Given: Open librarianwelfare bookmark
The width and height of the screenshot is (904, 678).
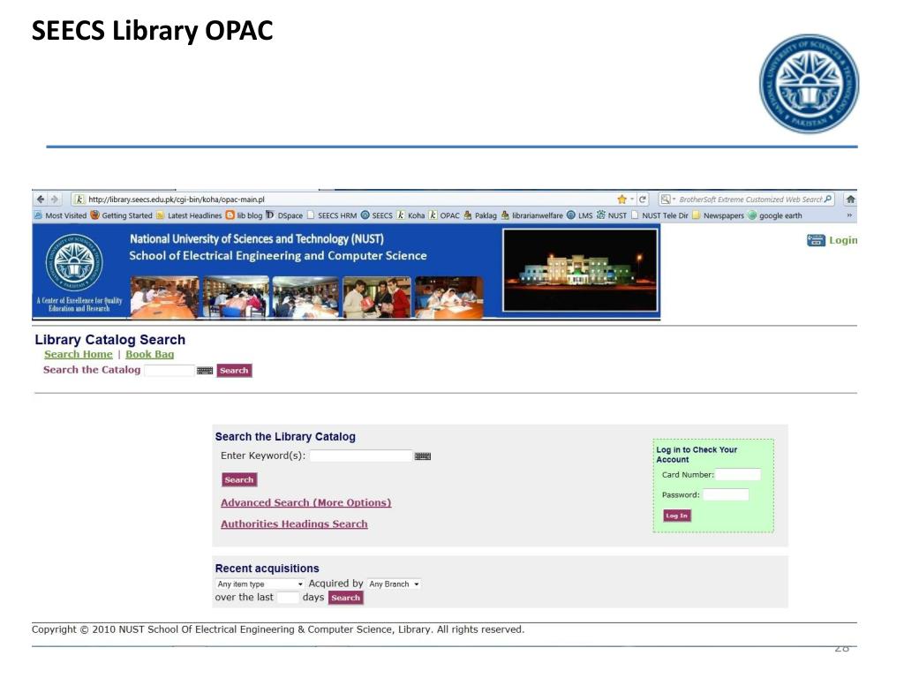Looking at the screenshot, I should coord(531,215).
